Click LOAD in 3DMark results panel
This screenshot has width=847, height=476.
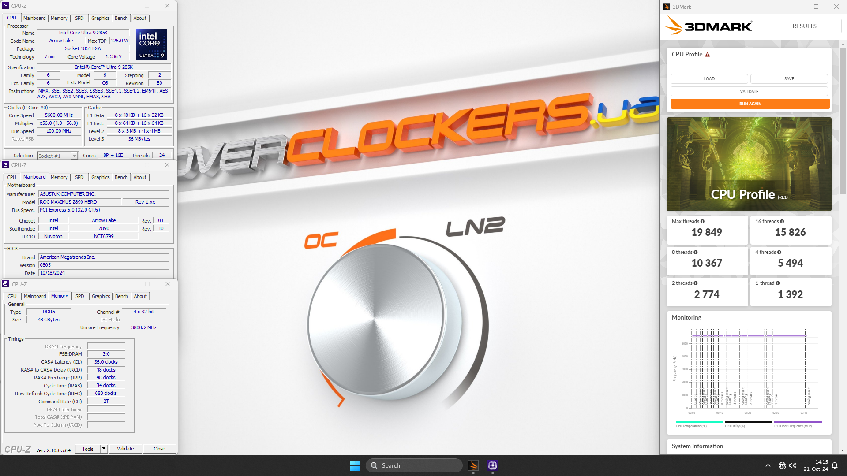[x=709, y=78]
